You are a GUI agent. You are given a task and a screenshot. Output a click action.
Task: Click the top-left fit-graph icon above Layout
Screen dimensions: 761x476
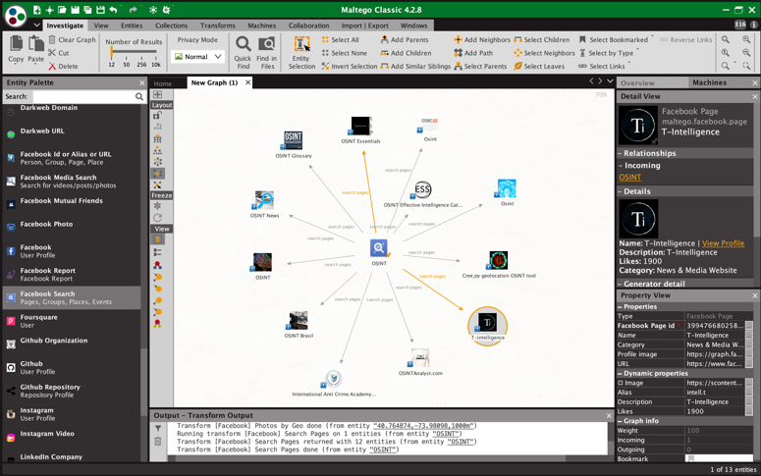158,94
